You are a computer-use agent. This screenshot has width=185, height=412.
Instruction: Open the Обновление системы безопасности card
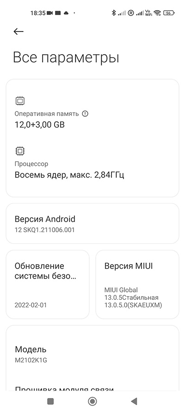tap(48, 284)
